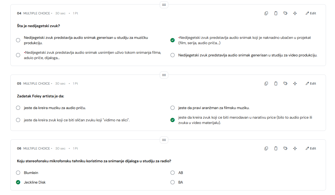335x195 pixels.
Task: Edit question 06
Action: 311,148
